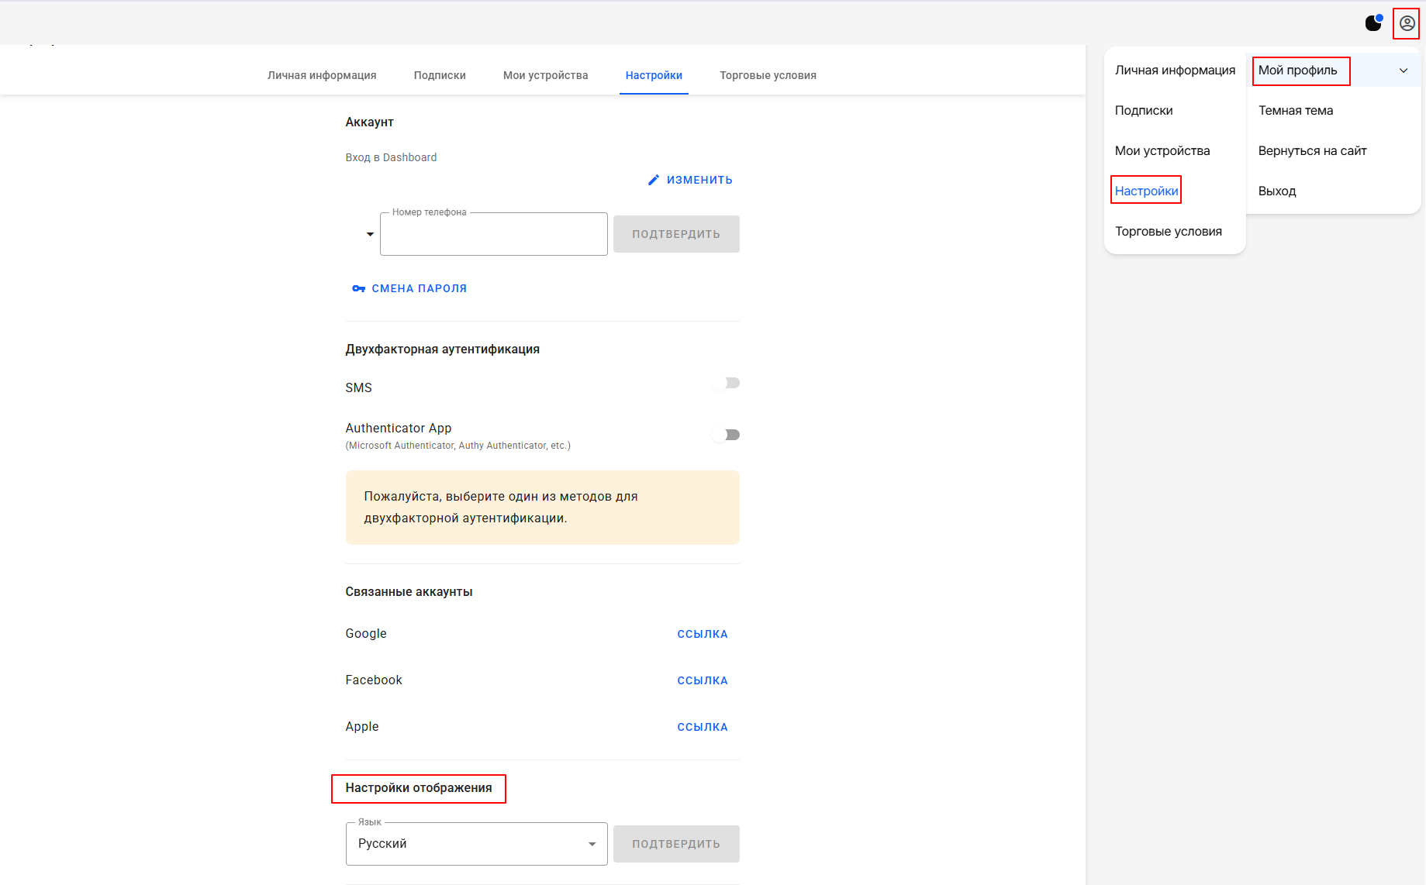Click ССЫЛКА for Facebook account
Screen dimensions: 1426x885
pyautogui.click(x=703, y=680)
